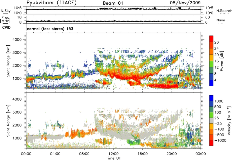Viewport: 232px width, 160px height.
Task: Click the 12:00 time tick label
Action: point(113,154)
